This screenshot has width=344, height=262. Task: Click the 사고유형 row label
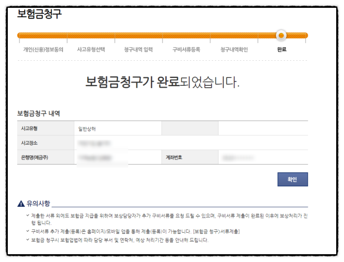(29, 128)
